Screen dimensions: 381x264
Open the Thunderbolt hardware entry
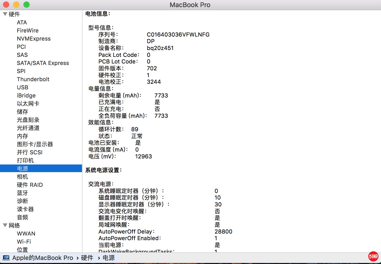(33, 79)
